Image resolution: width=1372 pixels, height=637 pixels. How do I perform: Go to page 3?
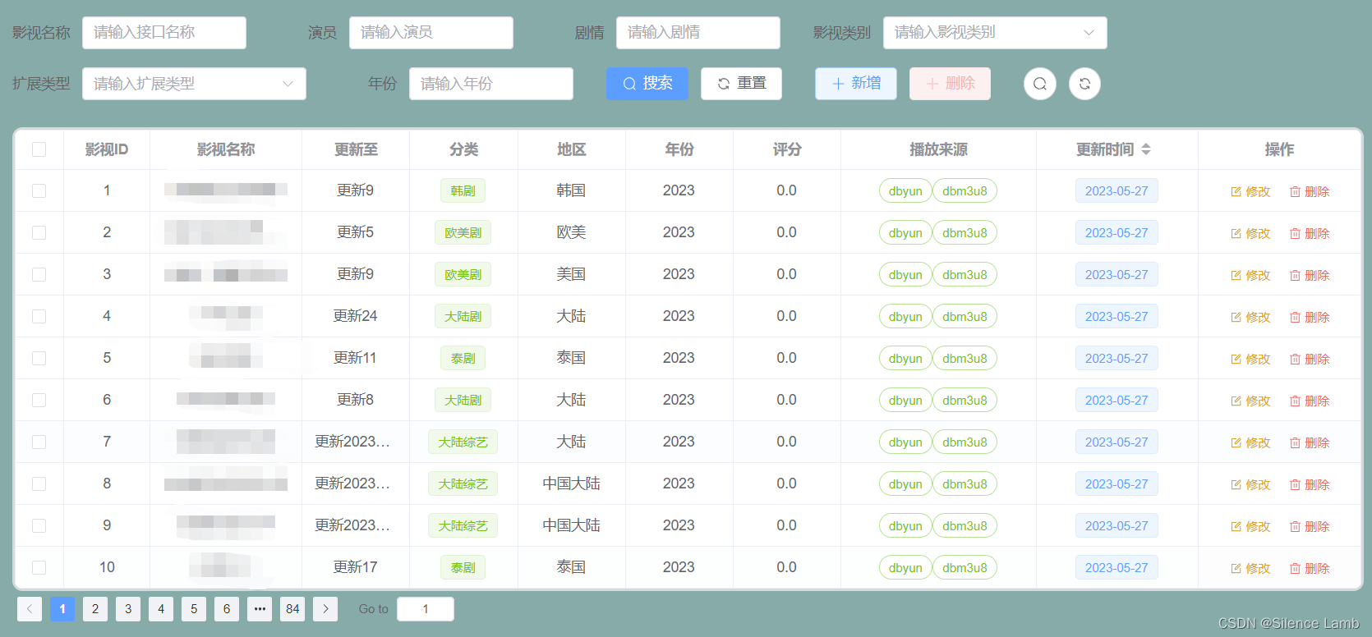pos(128,608)
